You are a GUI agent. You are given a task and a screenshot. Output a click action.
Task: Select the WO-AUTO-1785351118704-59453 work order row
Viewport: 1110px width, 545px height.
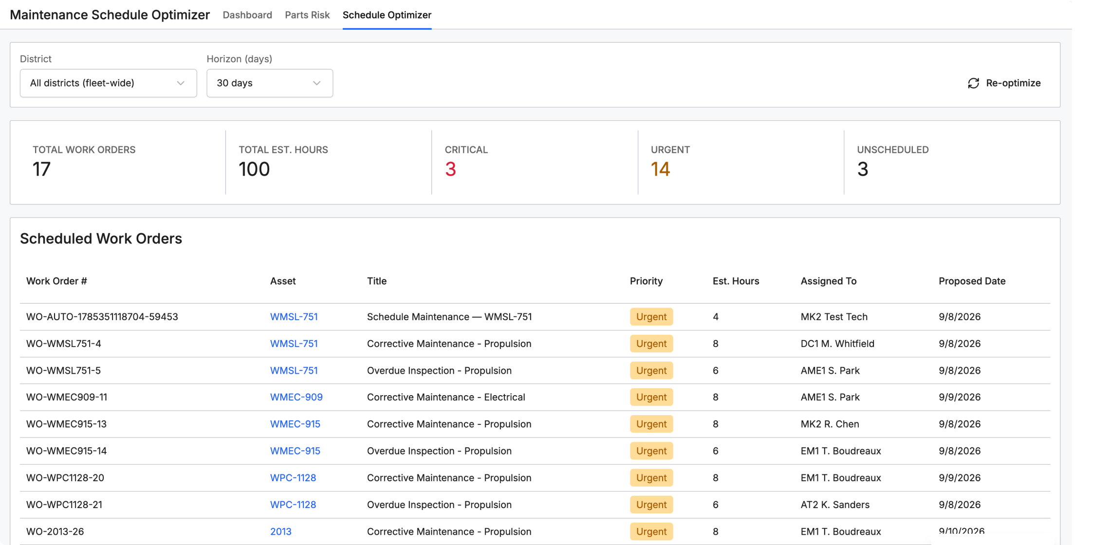[535, 317]
